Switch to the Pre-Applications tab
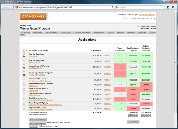178x129 pixels. pos(51,32)
